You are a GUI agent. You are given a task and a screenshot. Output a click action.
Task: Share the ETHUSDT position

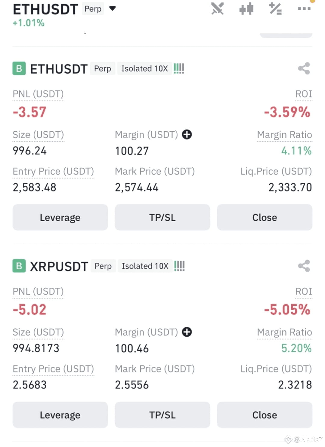click(304, 69)
